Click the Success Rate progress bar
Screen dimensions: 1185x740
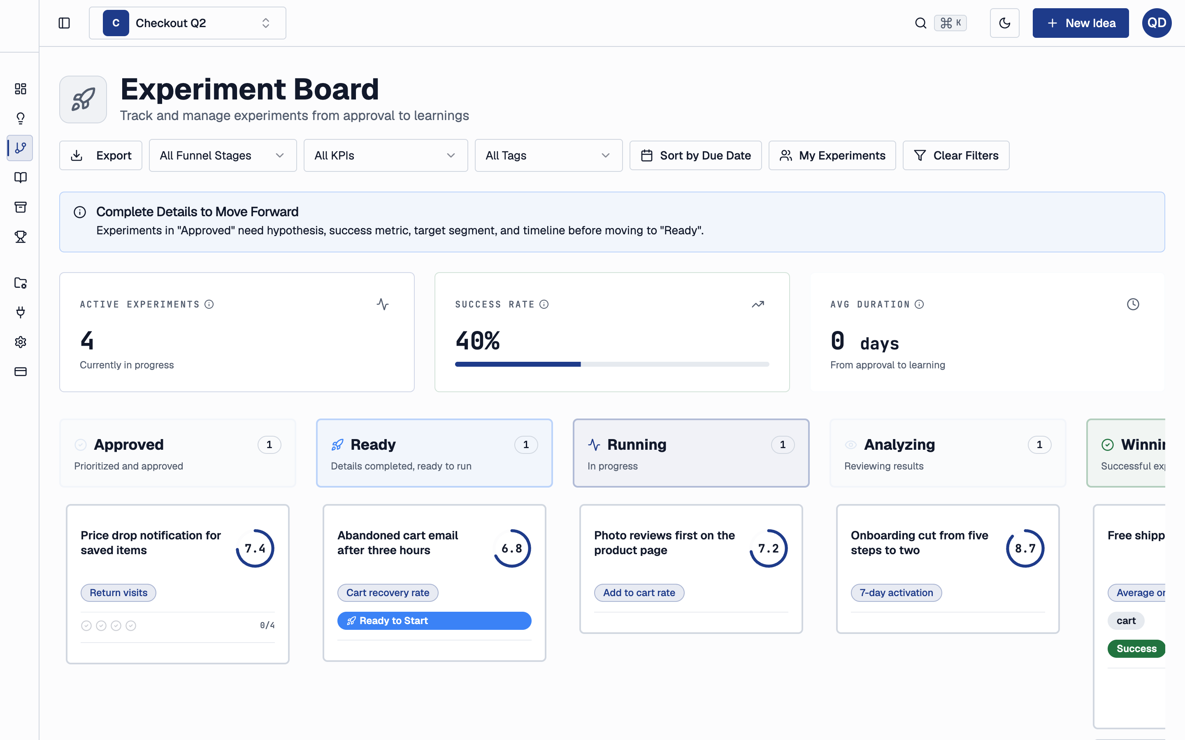[612, 364]
